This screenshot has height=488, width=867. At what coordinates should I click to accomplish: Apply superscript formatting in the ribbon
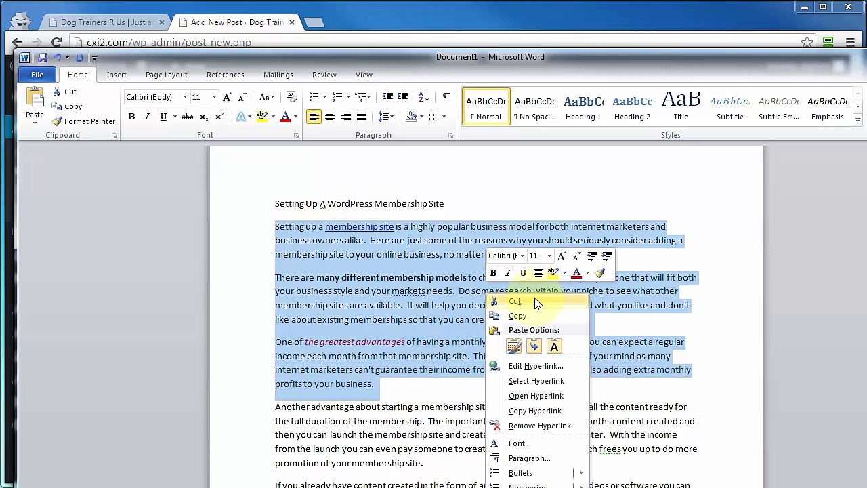coord(219,117)
